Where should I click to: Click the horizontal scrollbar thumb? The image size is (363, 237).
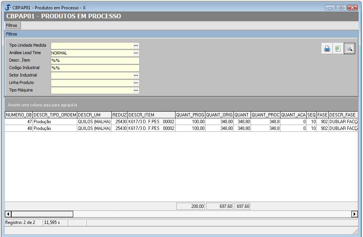[42, 214]
